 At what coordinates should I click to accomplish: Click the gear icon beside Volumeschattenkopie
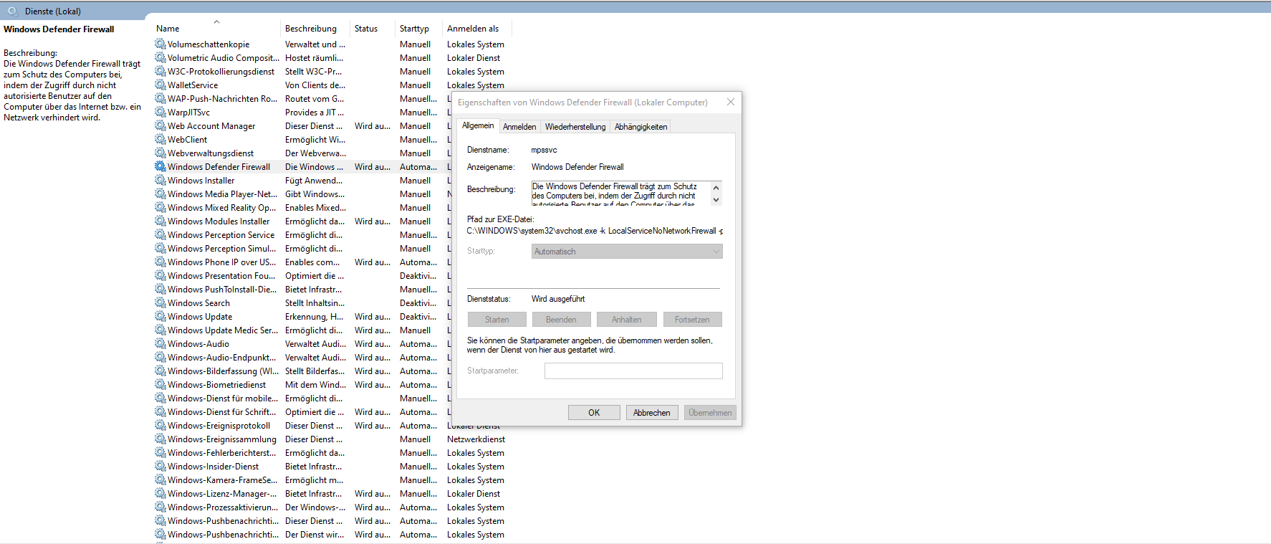[x=160, y=44]
